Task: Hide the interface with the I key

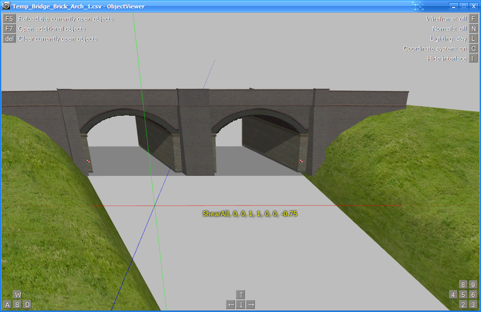Action: click(x=474, y=59)
